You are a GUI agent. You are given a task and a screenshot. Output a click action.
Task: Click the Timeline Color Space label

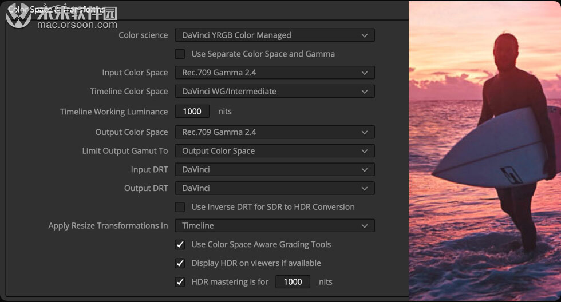pyautogui.click(x=129, y=92)
